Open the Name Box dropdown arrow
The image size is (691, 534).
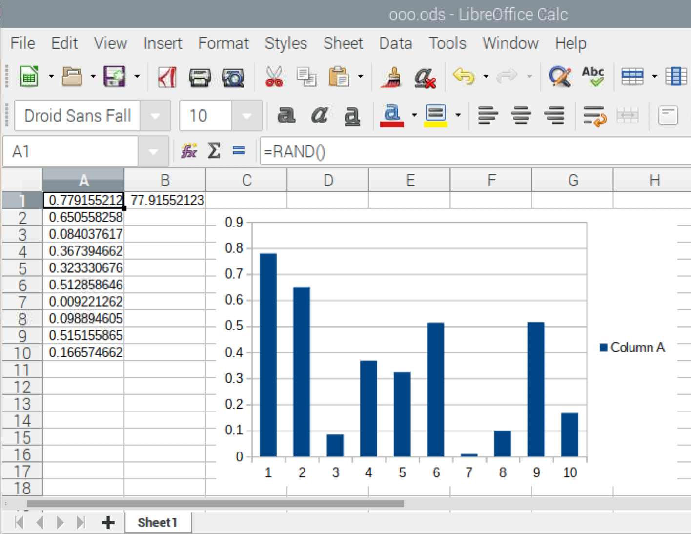click(153, 152)
